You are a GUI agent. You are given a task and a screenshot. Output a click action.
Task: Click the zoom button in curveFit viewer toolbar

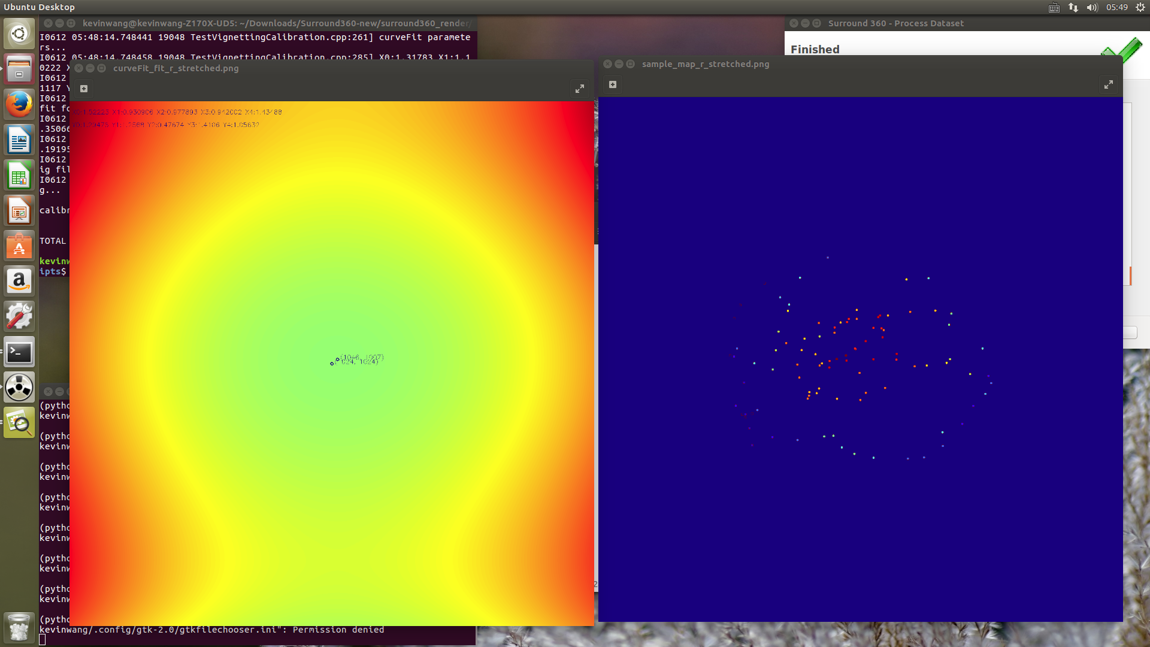click(83, 88)
